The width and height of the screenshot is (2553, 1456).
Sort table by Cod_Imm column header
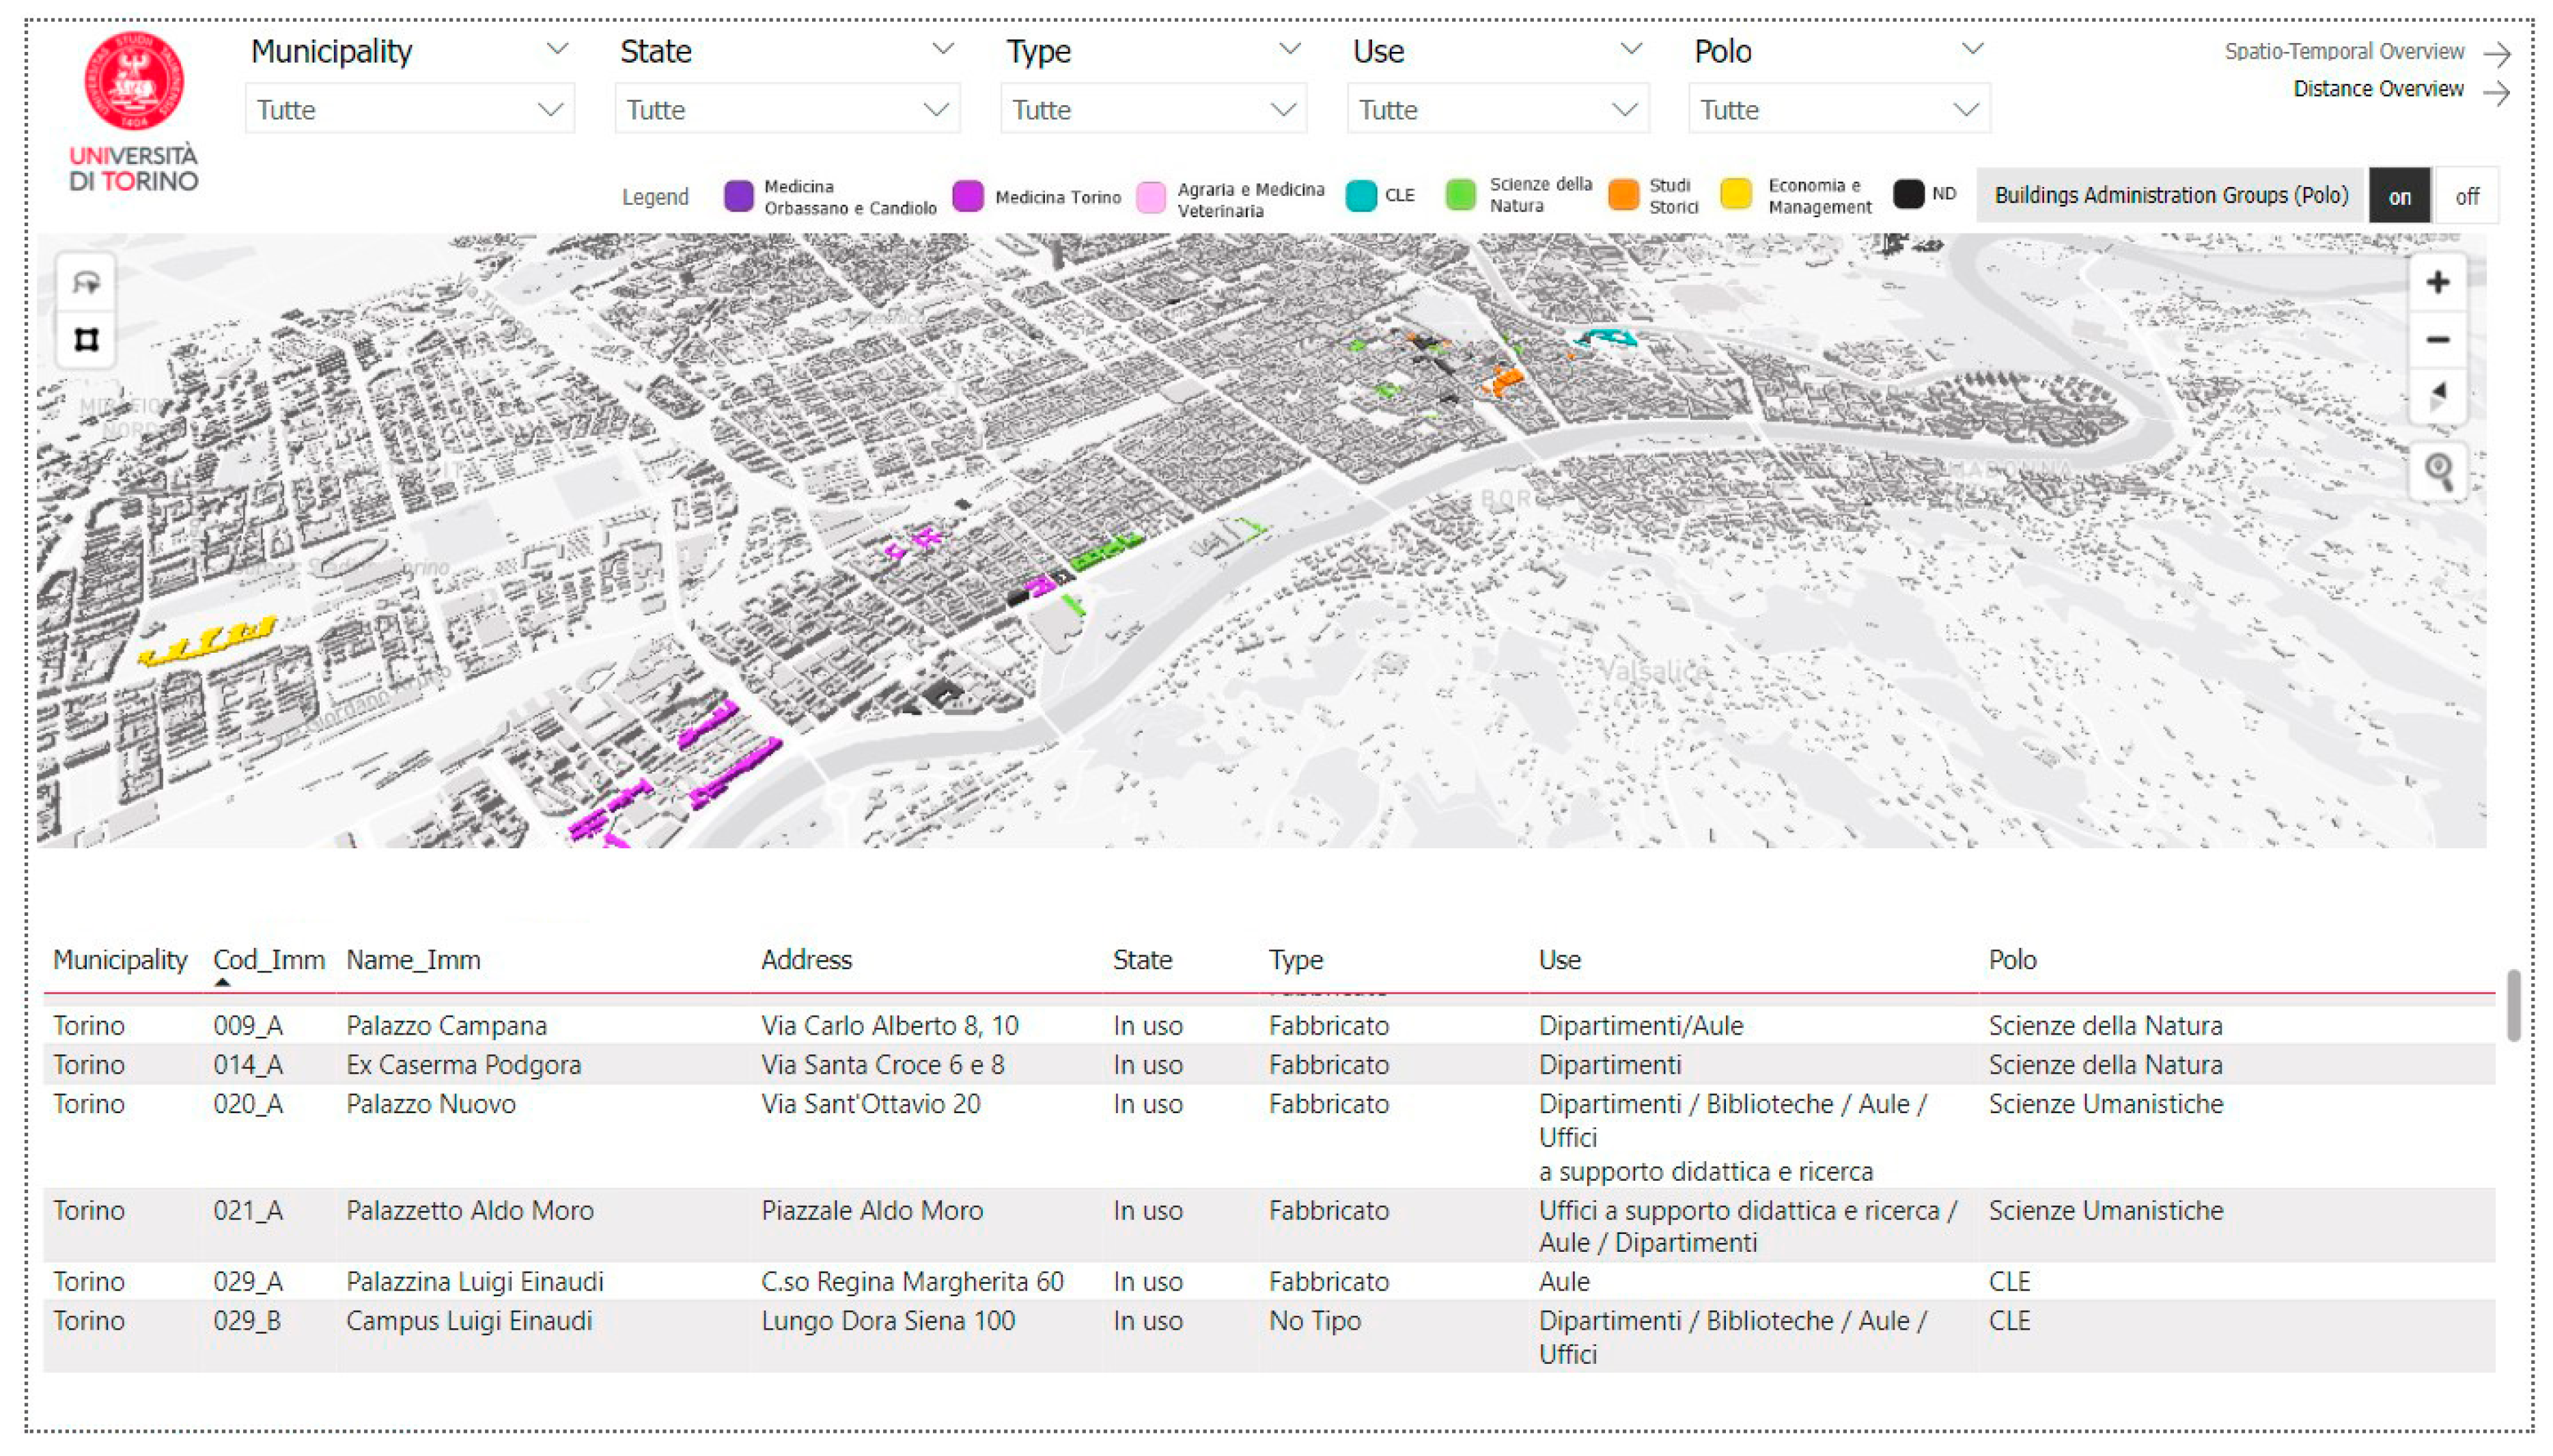pyautogui.click(x=268, y=959)
